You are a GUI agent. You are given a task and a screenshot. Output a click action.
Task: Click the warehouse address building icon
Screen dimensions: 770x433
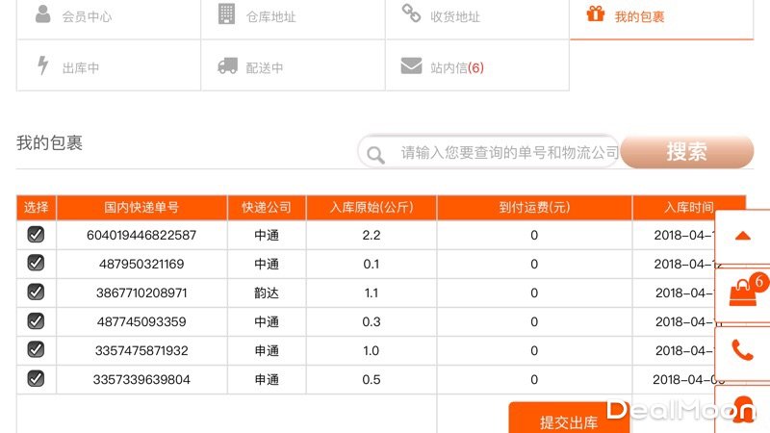tap(226, 14)
